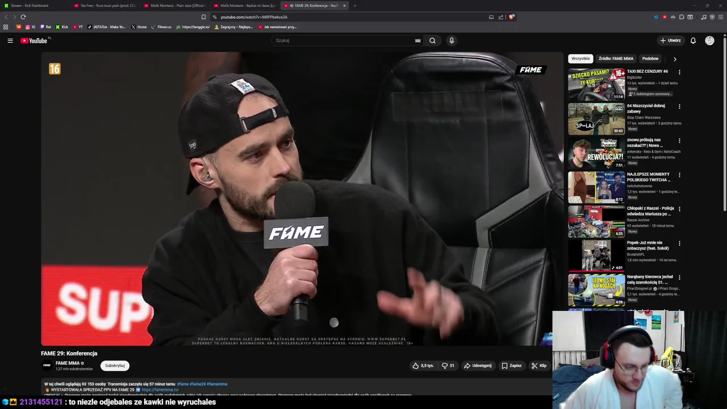Select the Wszystkie filter chip
Image resolution: width=727 pixels, height=409 pixels.
click(580, 59)
